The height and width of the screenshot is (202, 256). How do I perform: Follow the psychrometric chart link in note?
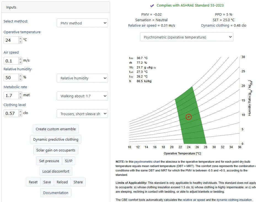[x=147, y=162]
